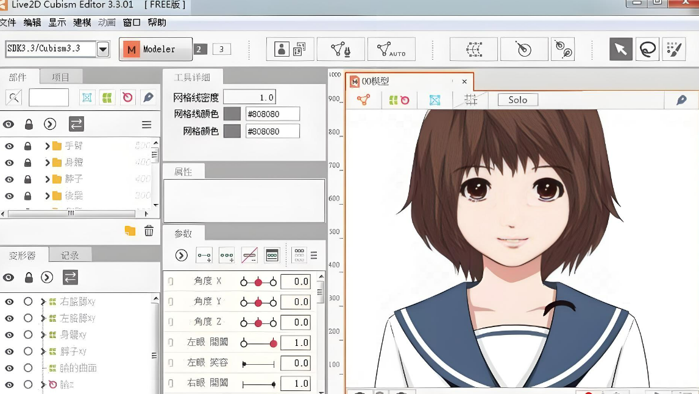Switch to the 记录 tab
Screen dimensions: 699x394
(70, 255)
